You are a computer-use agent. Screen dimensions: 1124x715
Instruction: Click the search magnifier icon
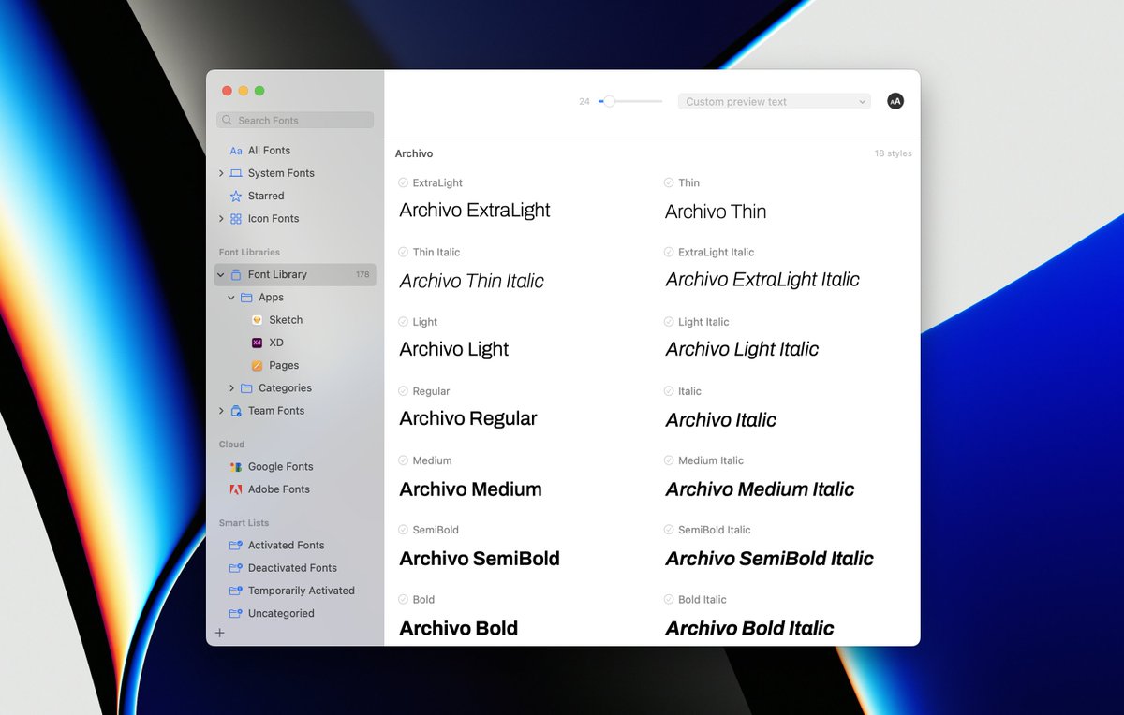click(x=228, y=121)
